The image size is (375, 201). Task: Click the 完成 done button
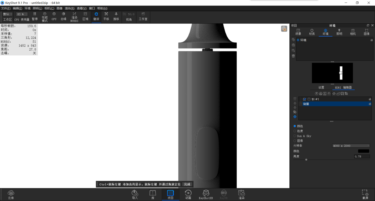187,184
